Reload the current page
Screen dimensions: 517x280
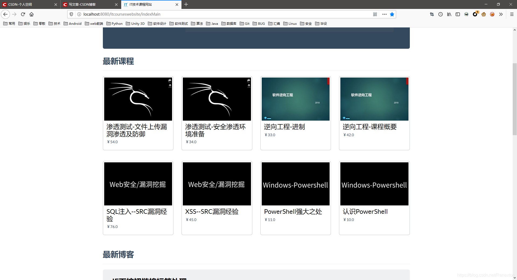(x=23, y=14)
